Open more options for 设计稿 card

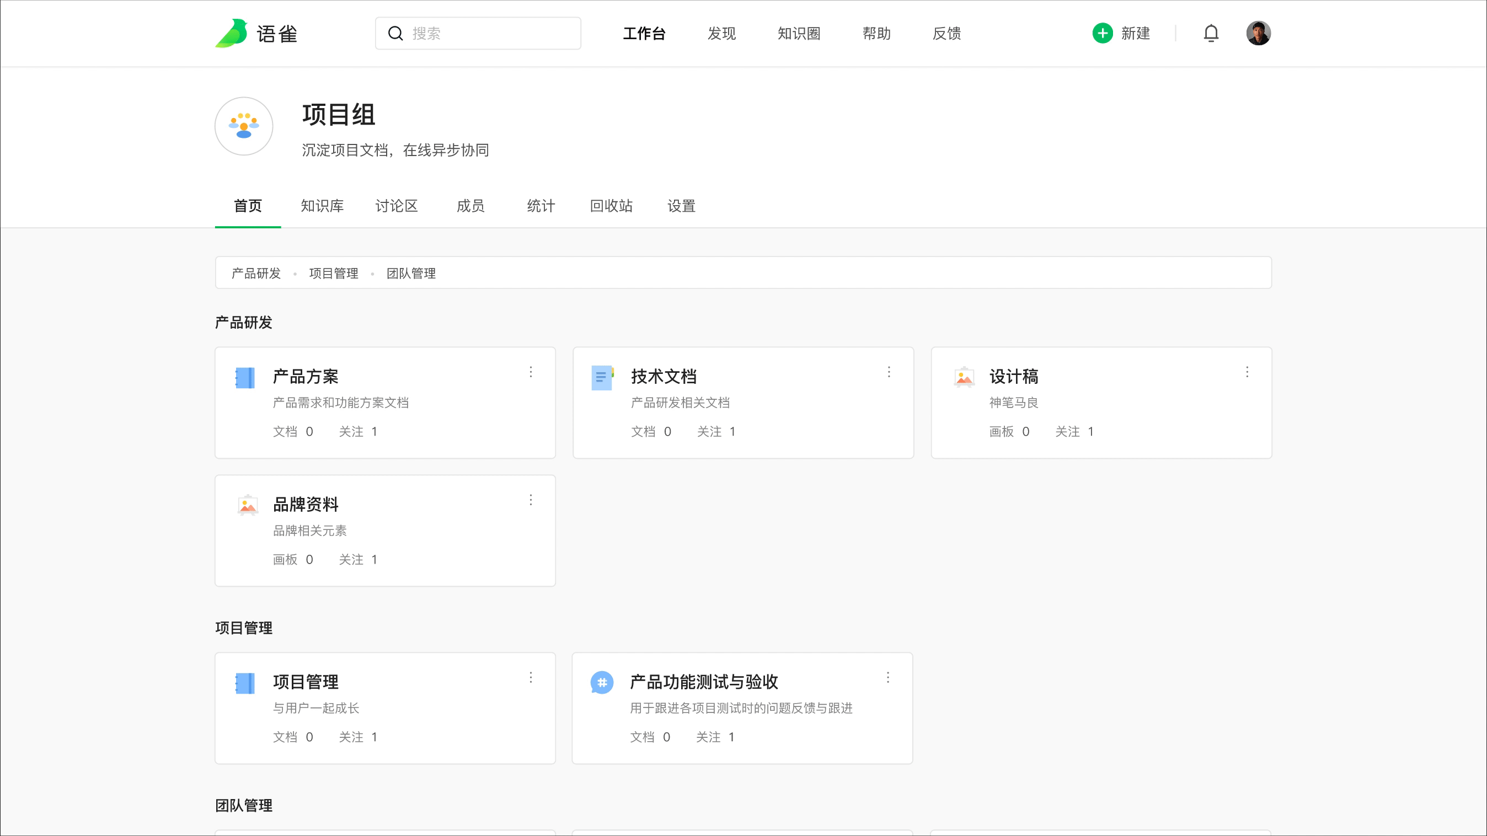coord(1247,372)
